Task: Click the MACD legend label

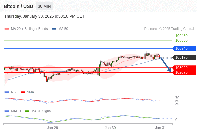Action: coord(16,111)
